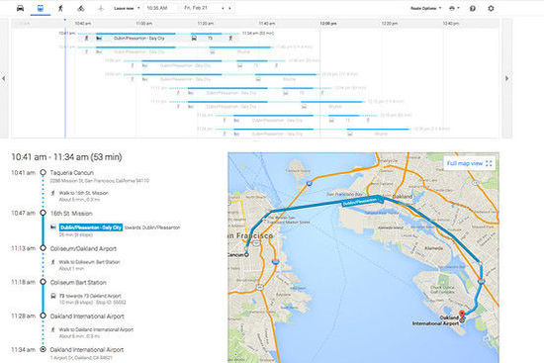Viewport: 544px width, 363px height.
Task: Show later departures with right arrow
Action: (506, 78)
